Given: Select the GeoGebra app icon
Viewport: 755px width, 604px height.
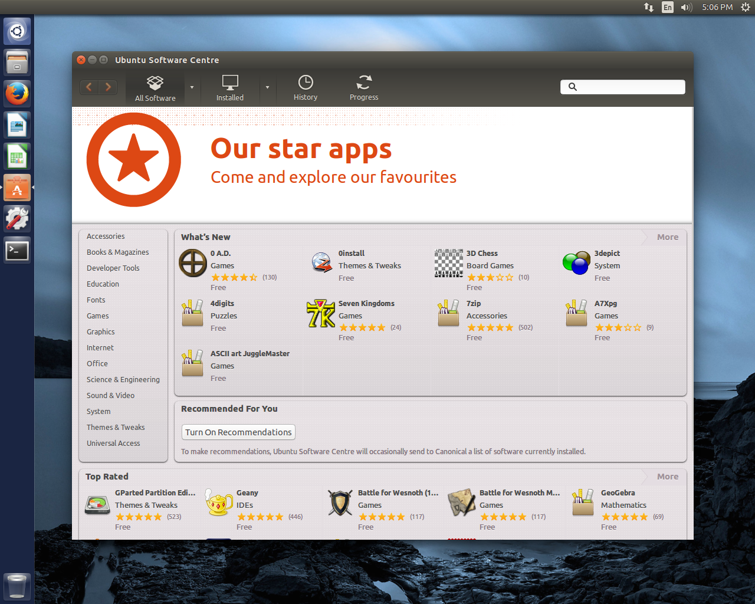Looking at the screenshot, I should (x=583, y=503).
